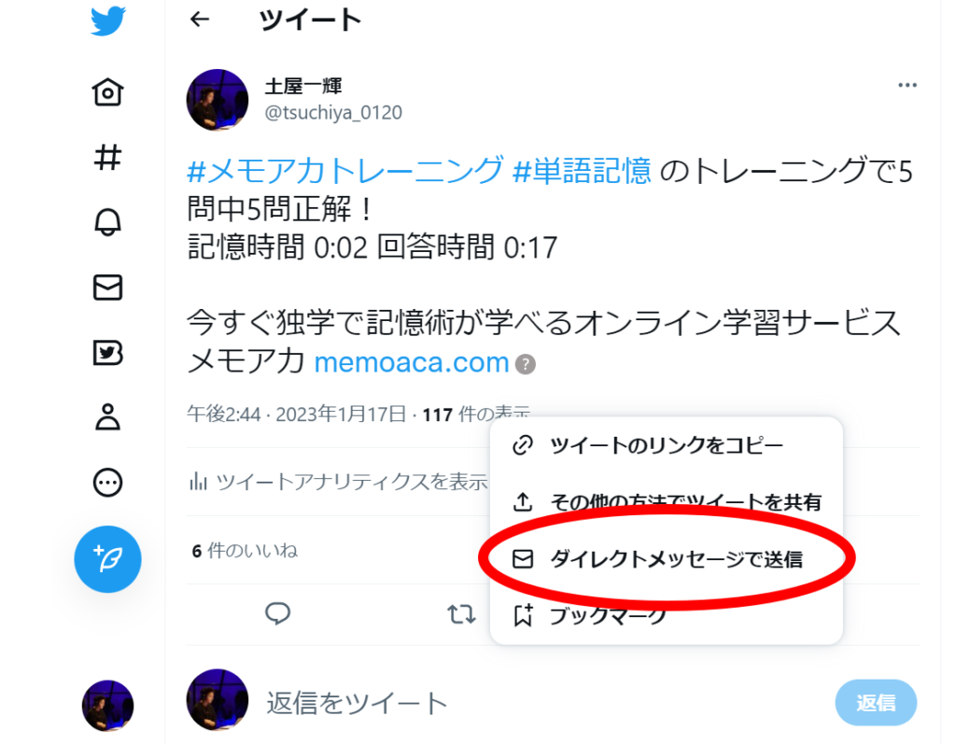Screen dimensions: 956x744
Task: Click the Twitter bird logo
Action: pos(108,21)
